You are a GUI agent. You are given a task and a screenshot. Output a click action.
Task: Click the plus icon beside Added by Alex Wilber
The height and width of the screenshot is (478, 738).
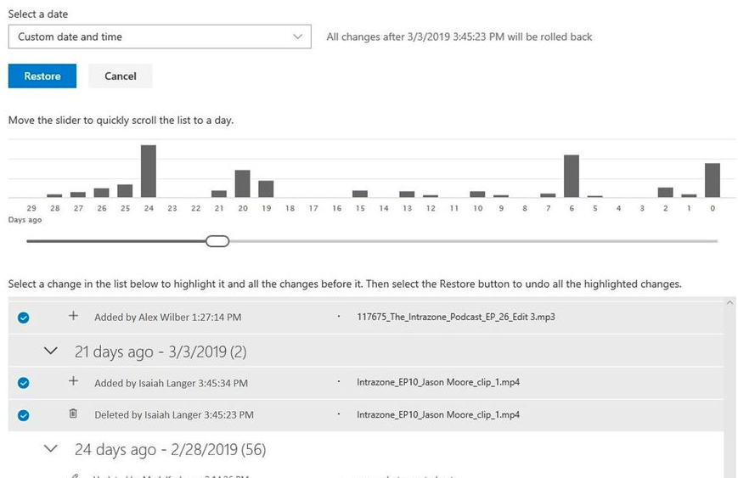(x=73, y=316)
